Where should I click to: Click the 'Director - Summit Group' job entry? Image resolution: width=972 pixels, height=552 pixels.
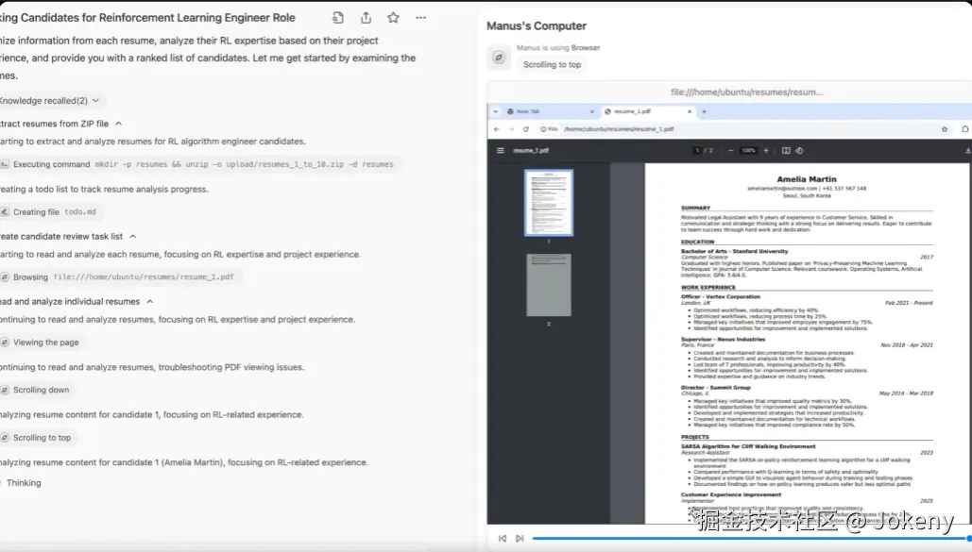tap(715, 387)
